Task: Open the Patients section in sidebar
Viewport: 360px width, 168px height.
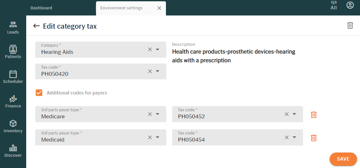Action: [x=13, y=52]
